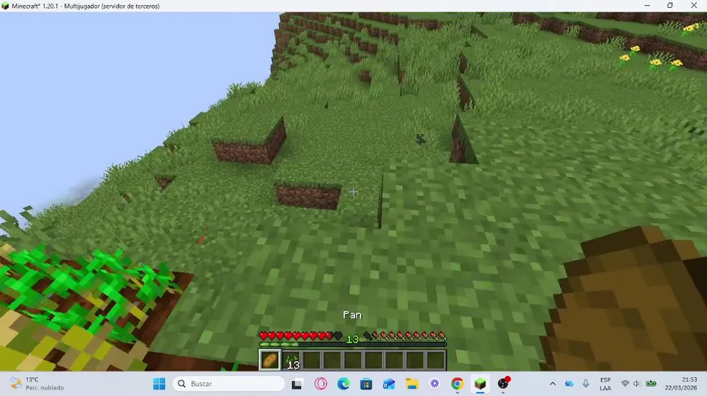Screen dimensions: 707x396
Task: Expand the hidden system tray icons
Action: pyautogui.click(x=553, y=384)
